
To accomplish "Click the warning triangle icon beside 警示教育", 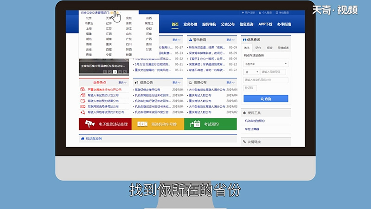I will 190,39.
